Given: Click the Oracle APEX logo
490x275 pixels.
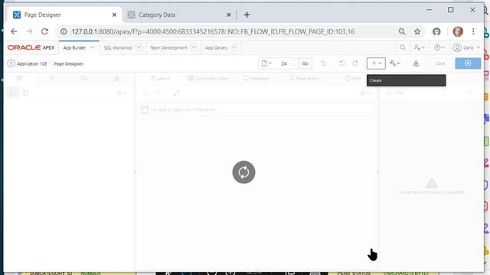Looking at the screenshot, I should pos(31,47).
